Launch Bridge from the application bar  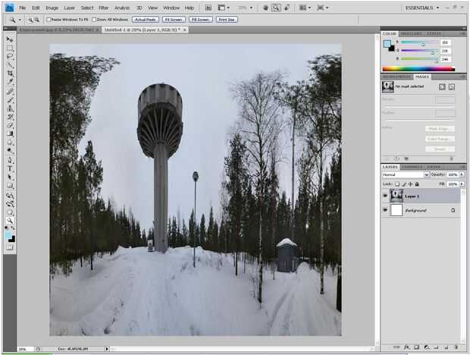[208, 8]
